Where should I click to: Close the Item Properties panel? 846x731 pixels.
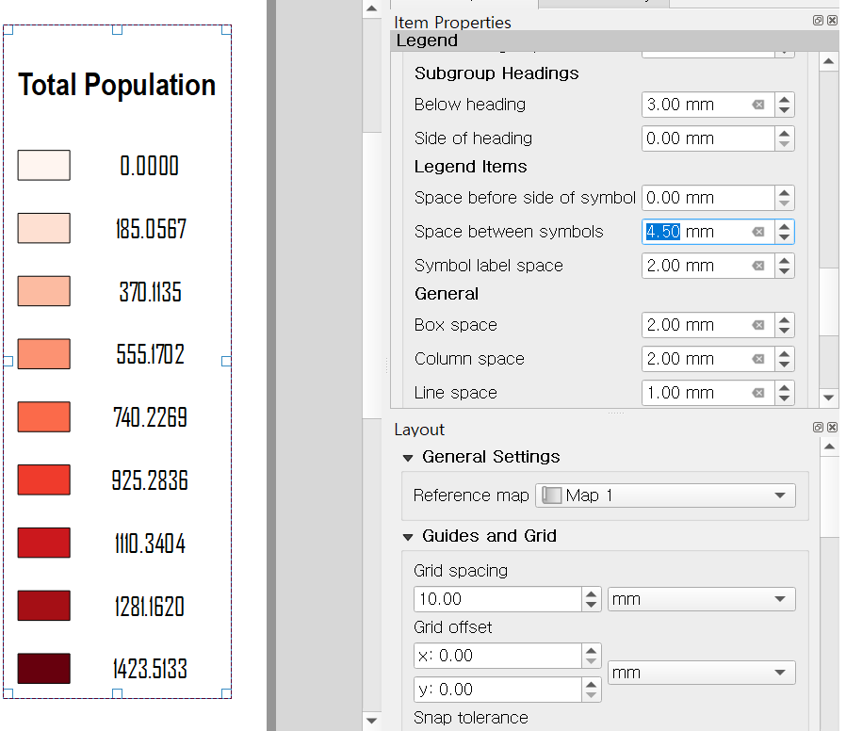click(x=833, y=20)
